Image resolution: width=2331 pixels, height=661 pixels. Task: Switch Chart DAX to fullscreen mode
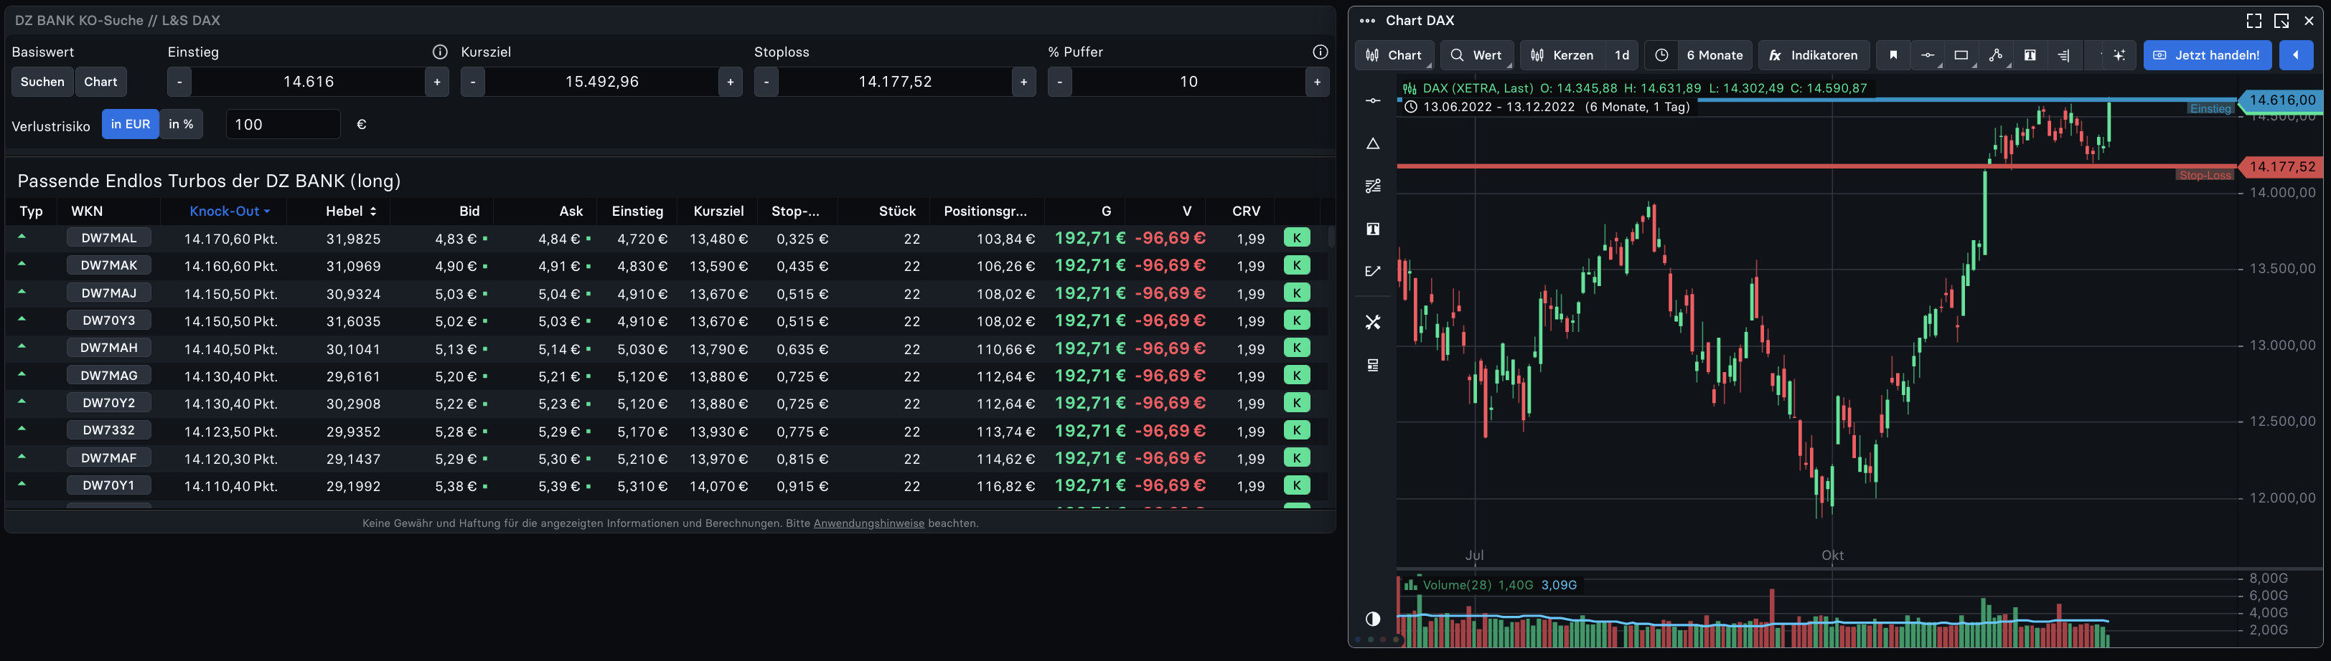[x=2254, y=21]
